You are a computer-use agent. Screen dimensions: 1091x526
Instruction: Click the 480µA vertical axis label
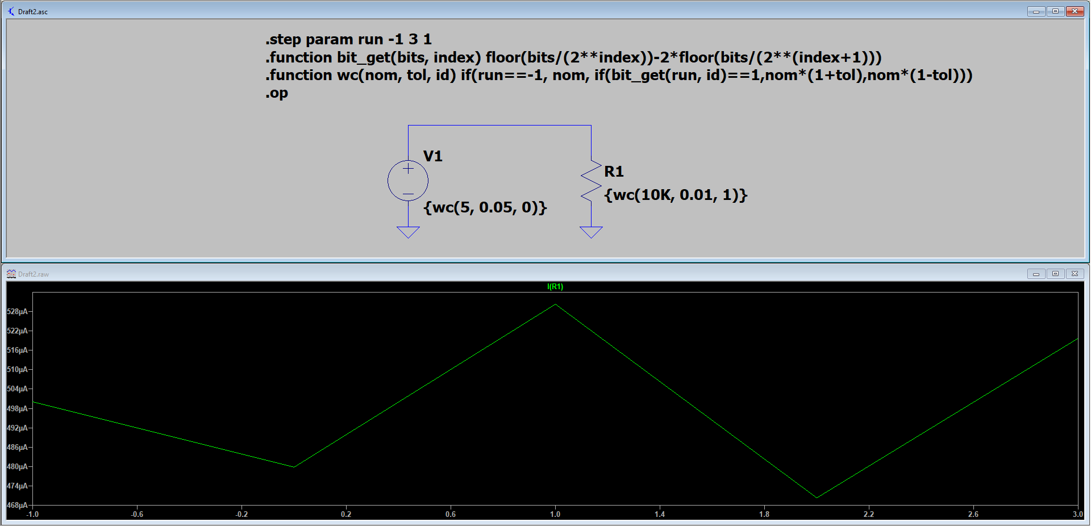17,466
